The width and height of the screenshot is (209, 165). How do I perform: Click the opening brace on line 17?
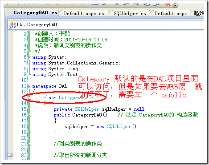(55, 121)
